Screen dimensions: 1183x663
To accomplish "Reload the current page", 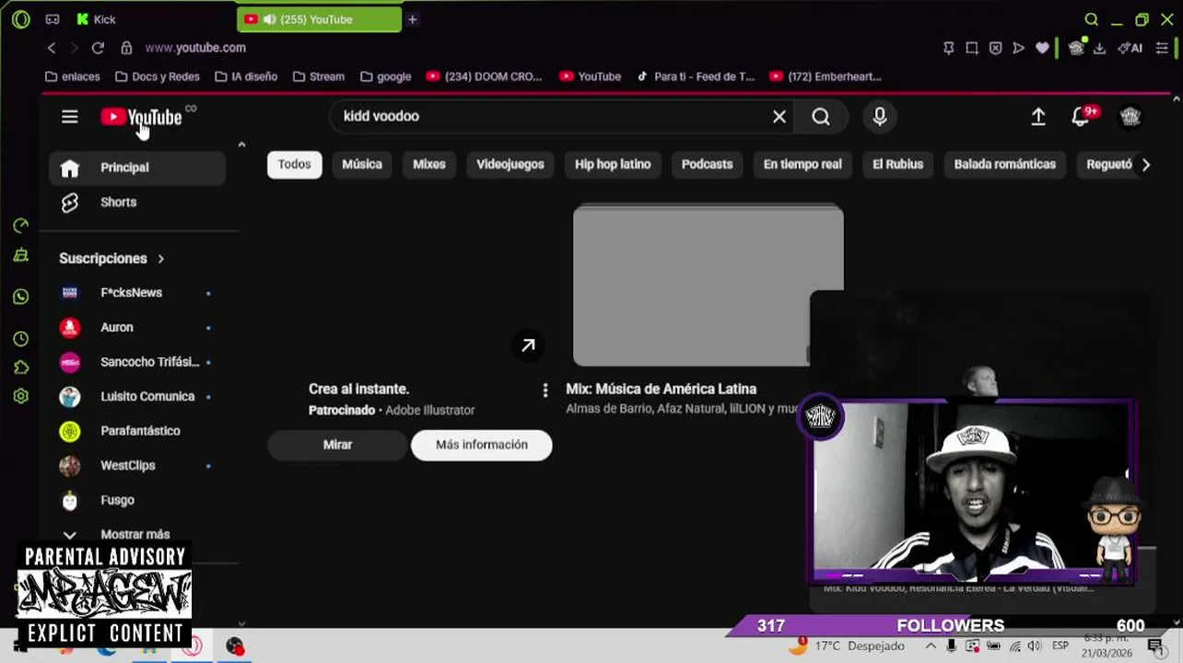I will tap(98, 48).
